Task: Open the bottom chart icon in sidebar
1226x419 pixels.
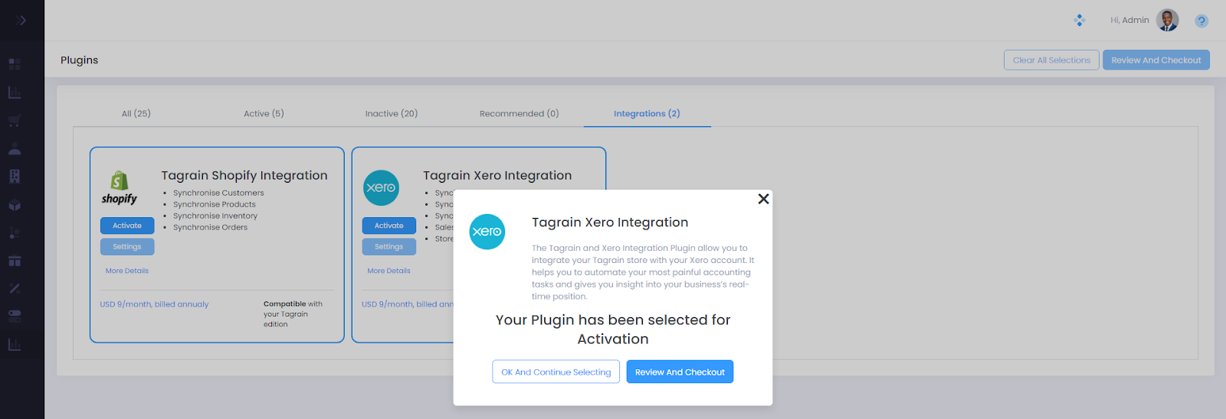Action: tap(15, 345)
